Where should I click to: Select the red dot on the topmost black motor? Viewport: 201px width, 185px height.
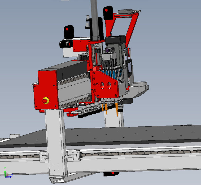coord(106,10)
